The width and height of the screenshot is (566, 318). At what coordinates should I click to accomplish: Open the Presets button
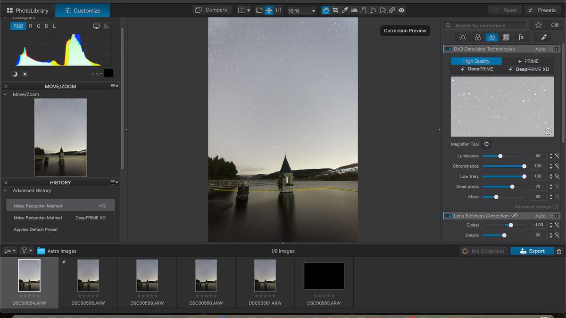543,10
